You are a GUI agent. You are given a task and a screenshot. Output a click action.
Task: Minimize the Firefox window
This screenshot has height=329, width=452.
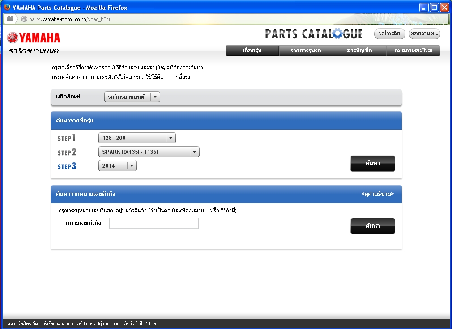tap(423, 8)
